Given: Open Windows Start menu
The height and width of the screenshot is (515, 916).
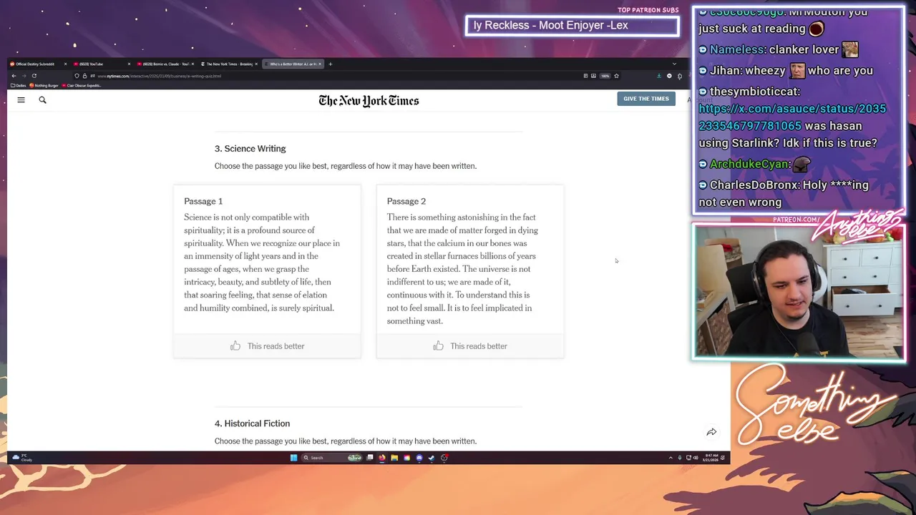Looking at the screenshot, I should tap(293, 458).
